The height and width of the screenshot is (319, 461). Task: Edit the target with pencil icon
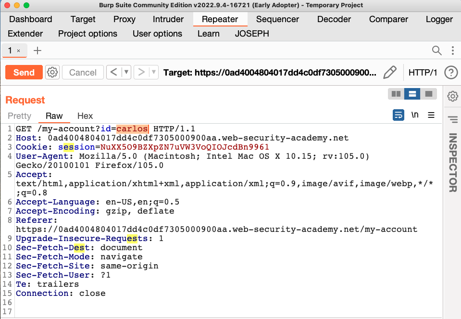tap(390, 72)
